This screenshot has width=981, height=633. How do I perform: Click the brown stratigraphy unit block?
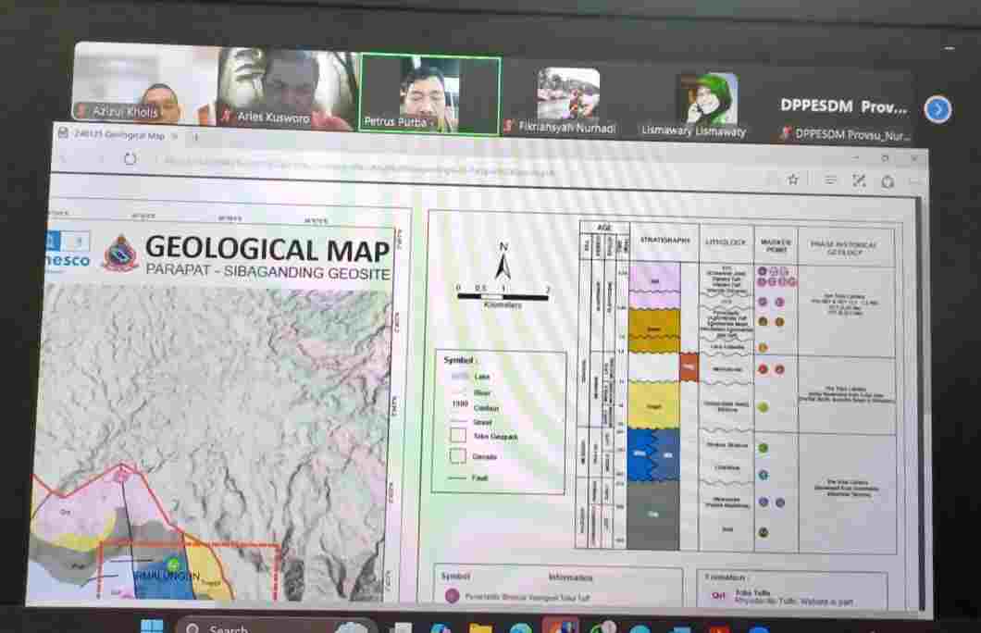coord(653,329)
